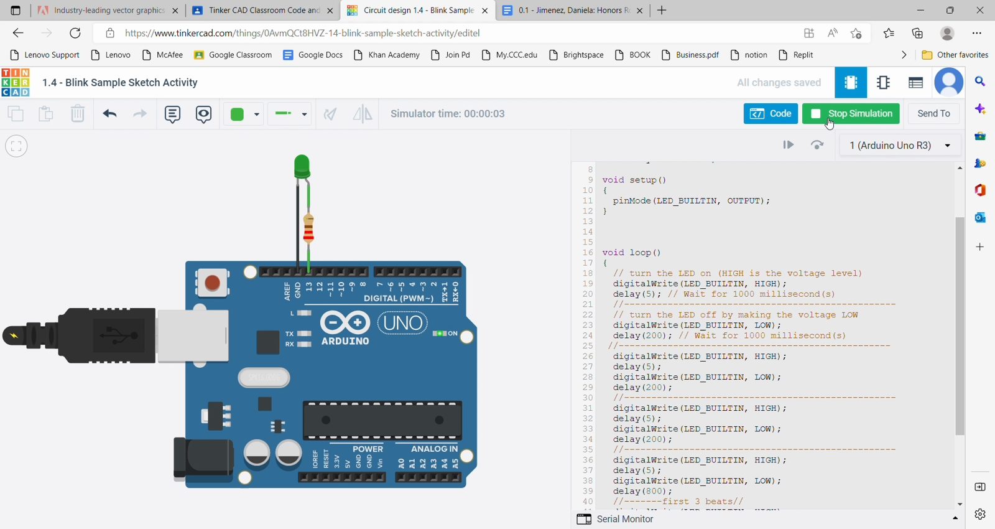Open the Edge sidebar search icon
Viewport: 995px width, 529px height.
click(x=980, y=82)
